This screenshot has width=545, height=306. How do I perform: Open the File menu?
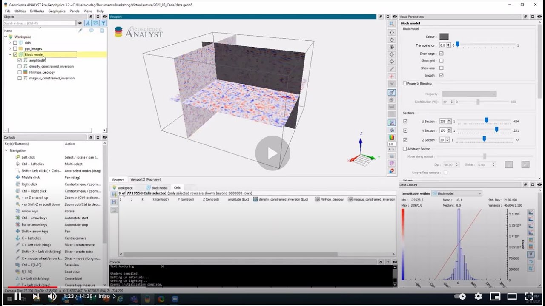(8, 11)
